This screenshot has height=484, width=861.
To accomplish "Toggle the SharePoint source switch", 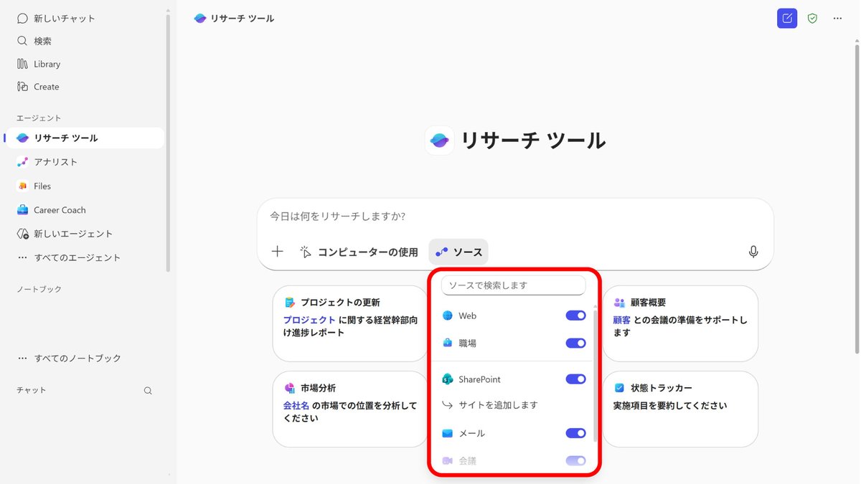I will (x=575, y=379).
